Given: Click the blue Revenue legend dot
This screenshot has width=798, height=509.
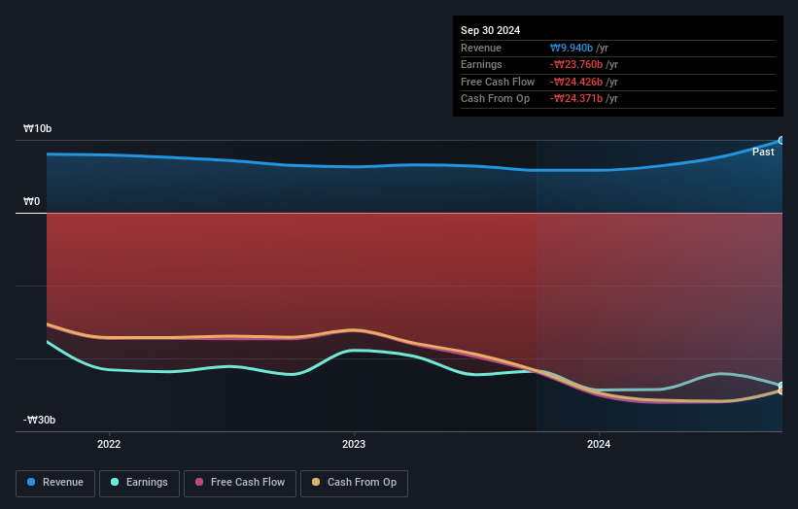Looking at the screenshot, I should [31, 482].
